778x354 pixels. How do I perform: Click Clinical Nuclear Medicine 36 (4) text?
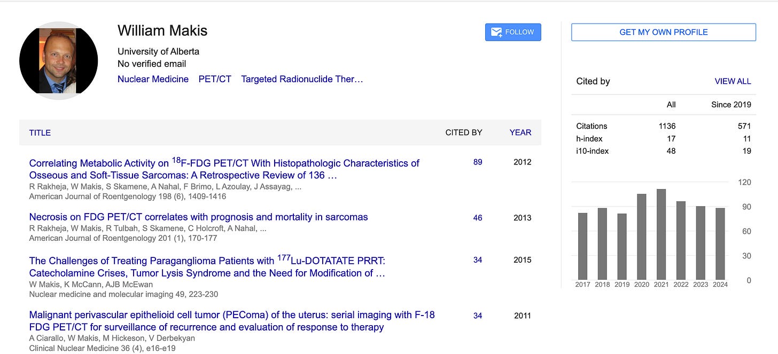(x=102, y=348)
